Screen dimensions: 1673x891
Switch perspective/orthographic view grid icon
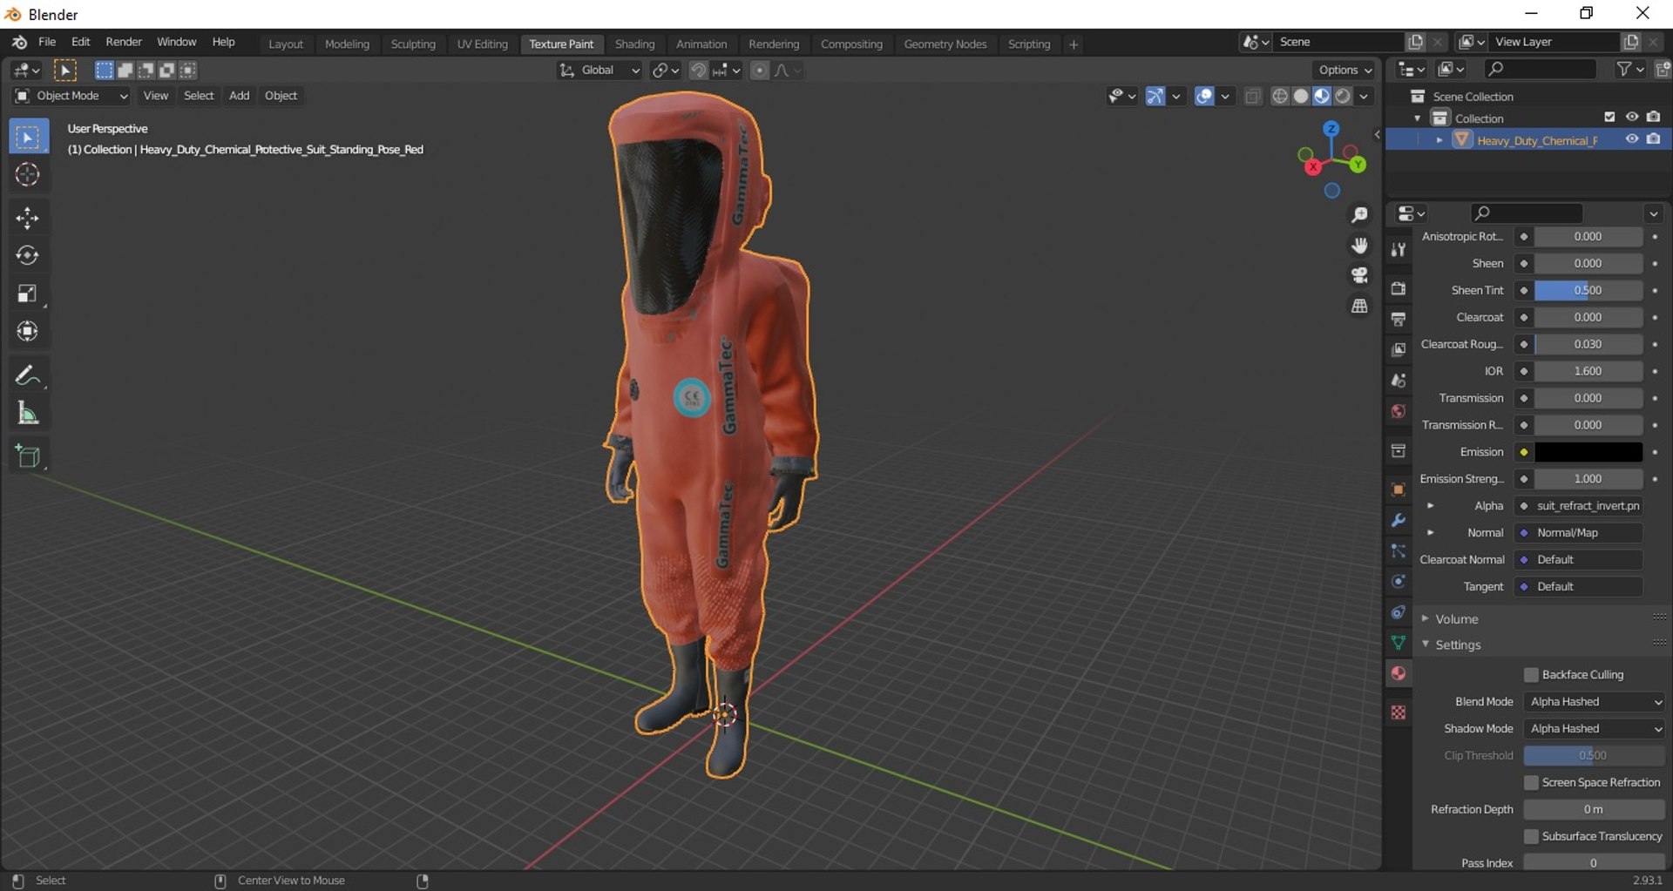click(x=1359, y=306)
